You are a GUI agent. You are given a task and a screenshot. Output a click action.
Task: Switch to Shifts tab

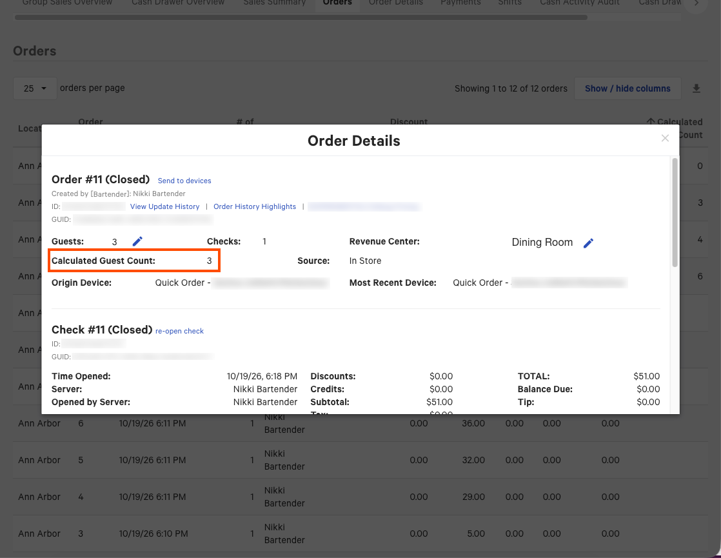pyautogui.click(x=509, y=3)
